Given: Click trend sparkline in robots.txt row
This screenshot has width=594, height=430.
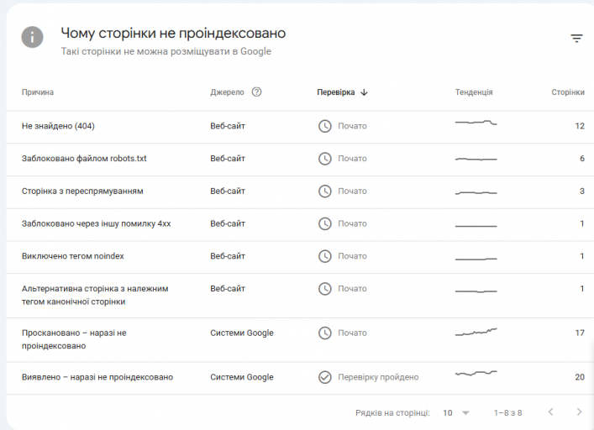Looking at the screenshot, I should (x=476, y=160).
